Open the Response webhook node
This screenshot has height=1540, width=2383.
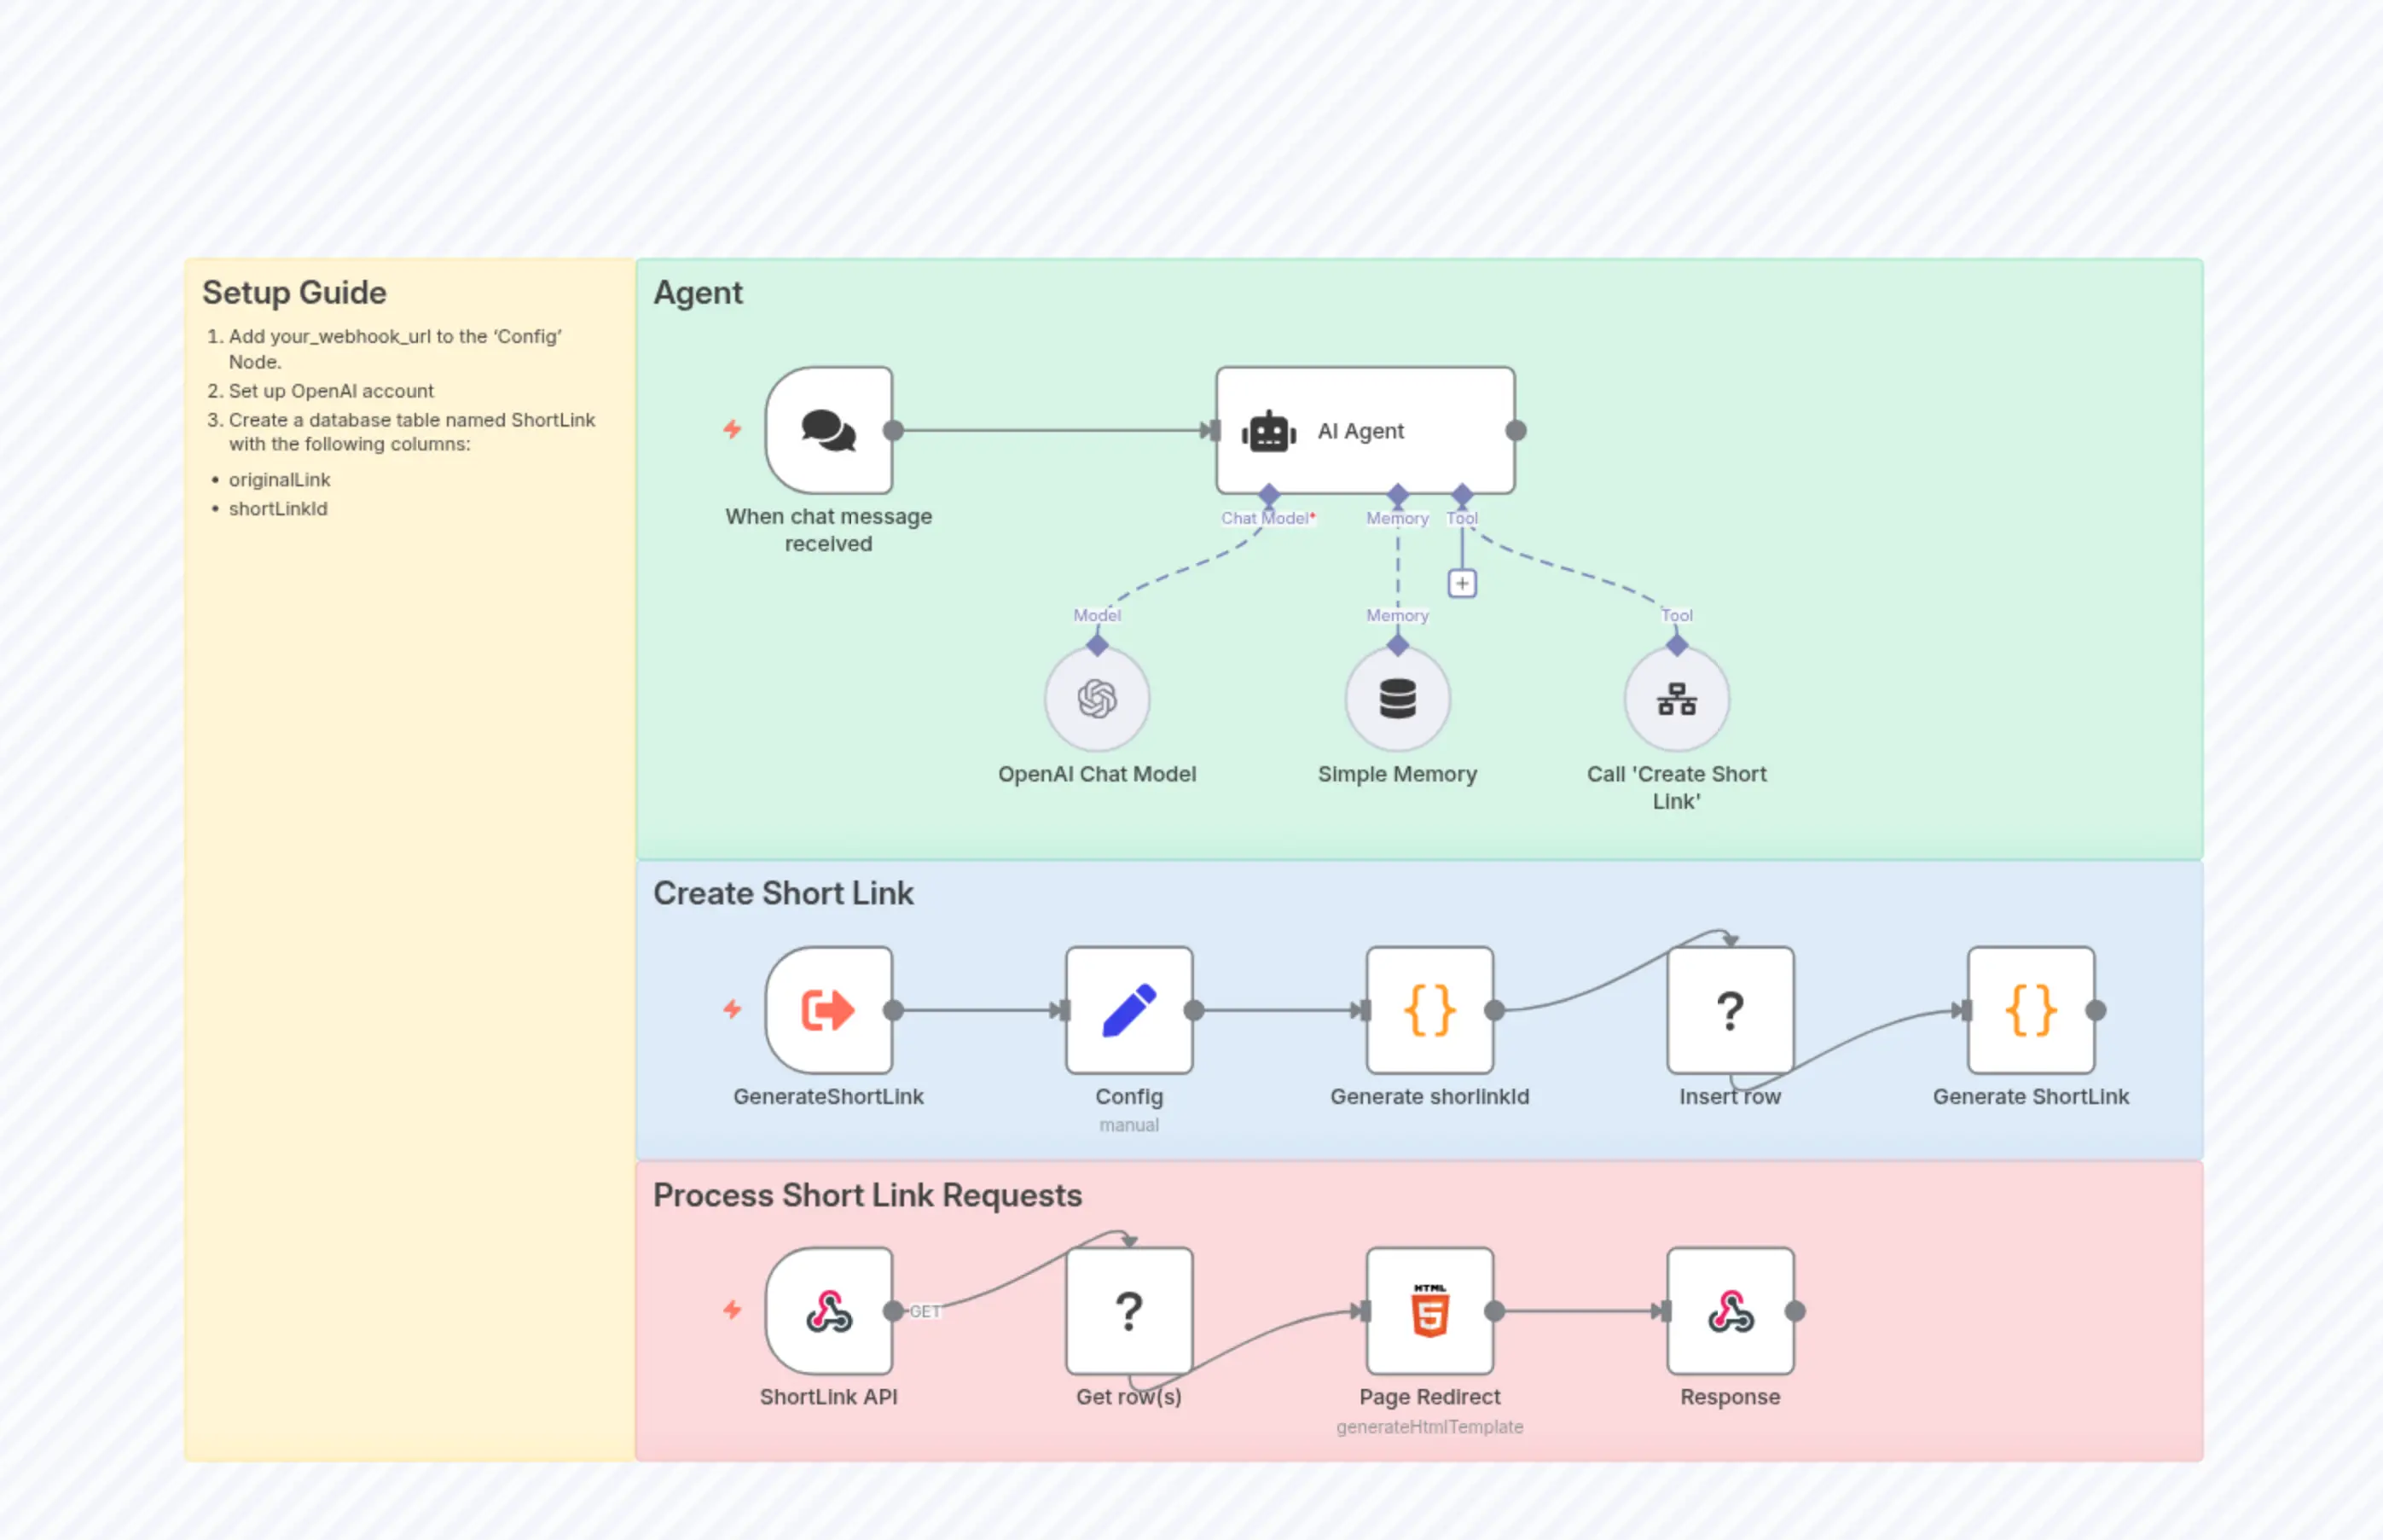[x=1731, y=1311]
